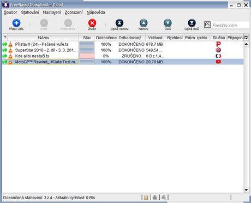Cancel download with the Zrušit button

[92, 25]
